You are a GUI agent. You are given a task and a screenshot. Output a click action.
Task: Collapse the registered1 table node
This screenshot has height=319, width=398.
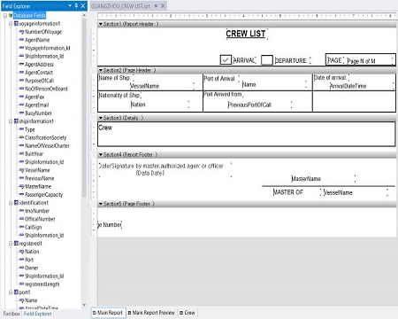tap(11, 244)
